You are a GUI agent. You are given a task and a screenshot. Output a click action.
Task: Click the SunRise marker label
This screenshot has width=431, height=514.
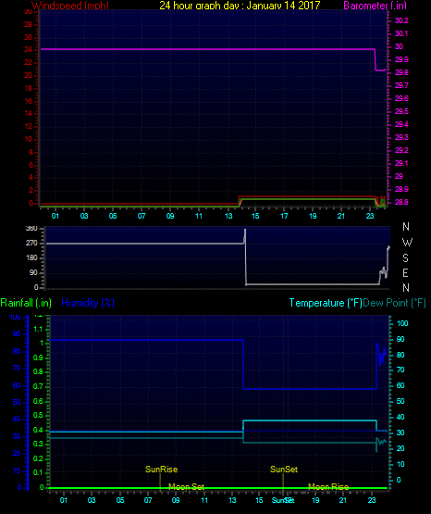(161, 470)
